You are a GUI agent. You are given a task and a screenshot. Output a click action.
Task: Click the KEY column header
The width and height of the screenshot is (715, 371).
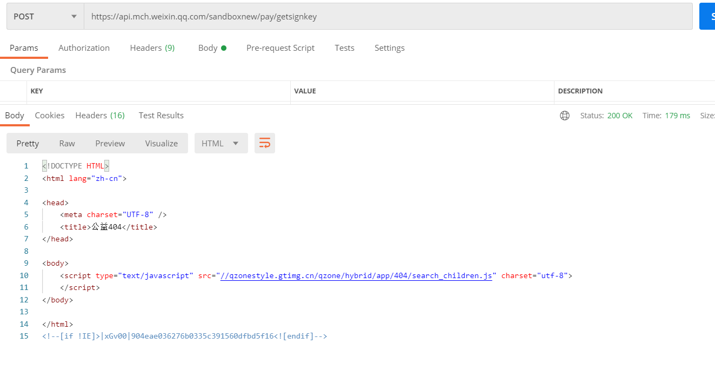click(37, 91)
